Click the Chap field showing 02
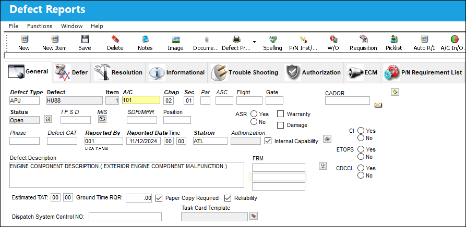Image resolution: width=466 pixels, height=227 pixels. pos(169,100)
